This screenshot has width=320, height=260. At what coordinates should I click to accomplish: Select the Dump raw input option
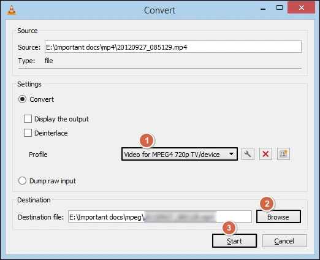(x=22, y=181)
